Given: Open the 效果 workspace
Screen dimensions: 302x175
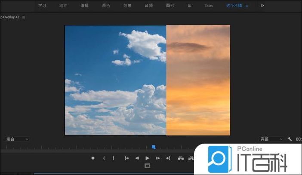Looking at the screenshot, I should point(127,6).
